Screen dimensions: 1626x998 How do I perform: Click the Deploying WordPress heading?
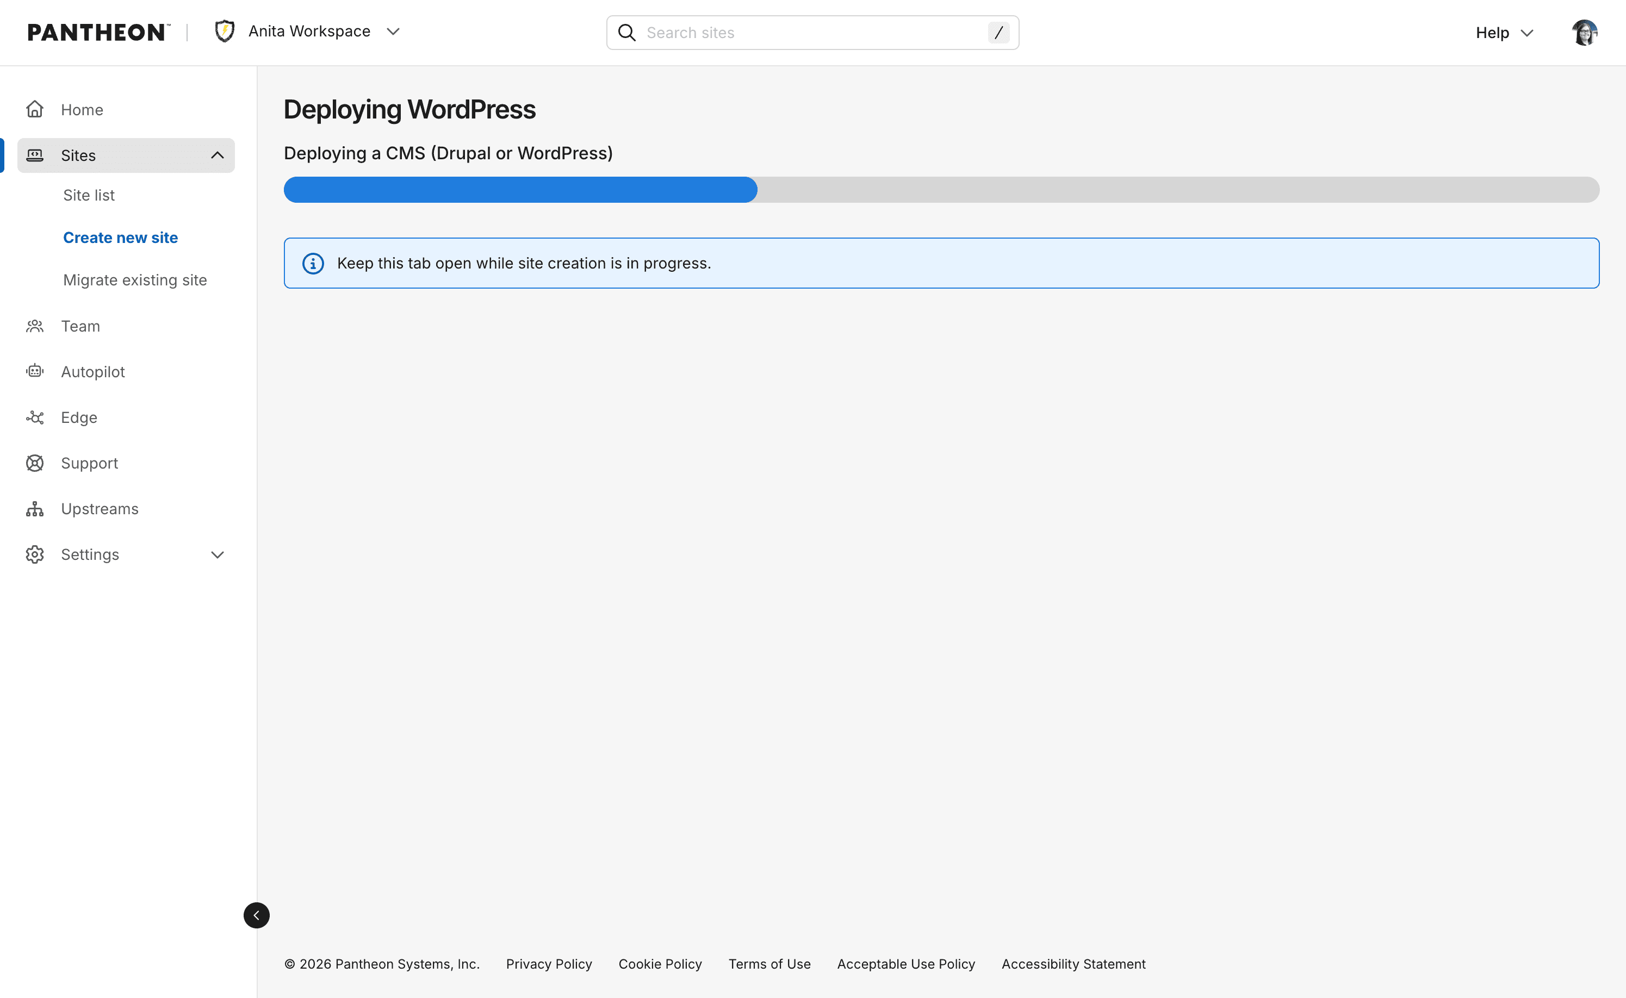409,110
